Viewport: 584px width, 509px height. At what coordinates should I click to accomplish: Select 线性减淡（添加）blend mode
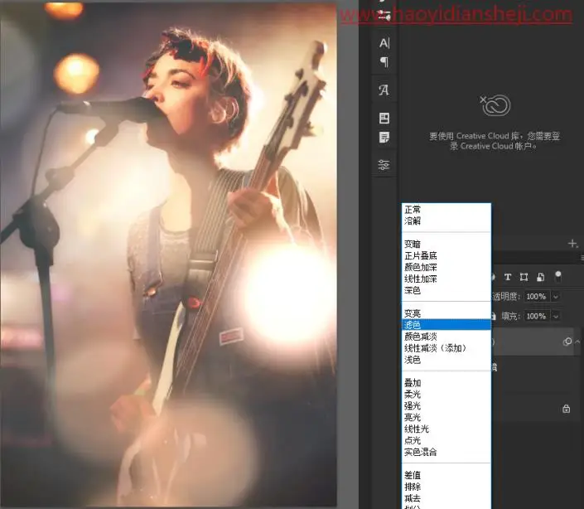click(446, 348)
